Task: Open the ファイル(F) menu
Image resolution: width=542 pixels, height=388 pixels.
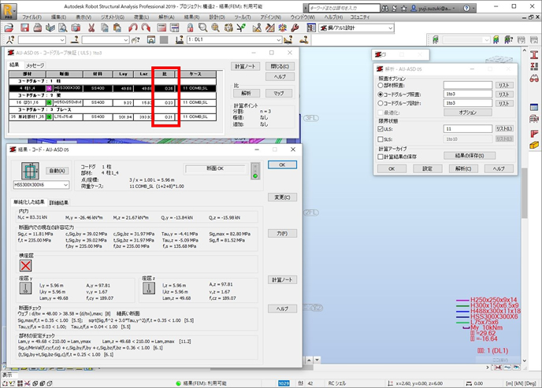Action: click(x=32, y=17)
